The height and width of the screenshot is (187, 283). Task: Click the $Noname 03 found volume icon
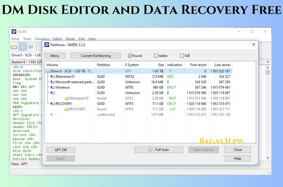pos(67,98)
